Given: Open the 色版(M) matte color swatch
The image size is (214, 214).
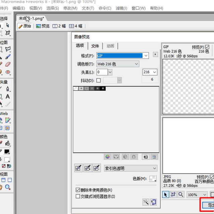Looking at the screenshot, I should tap(153, 178).
